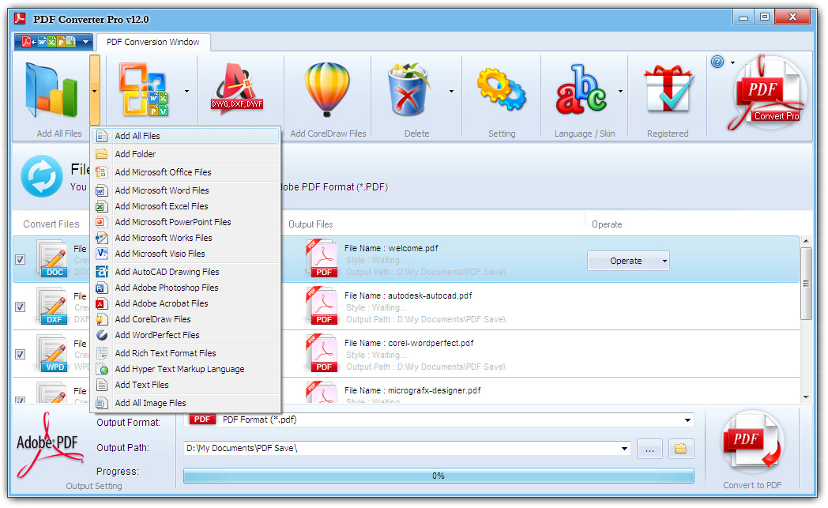Choose Add Rich Text Format Files
The image size is (828, 508).
(x=186, y=352)
